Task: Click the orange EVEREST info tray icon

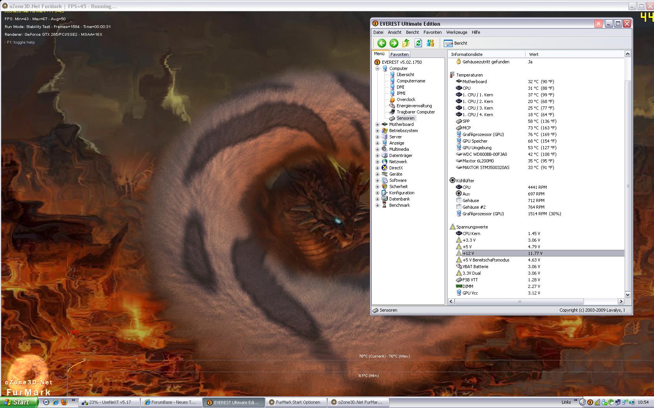Action: pos(590,402)
